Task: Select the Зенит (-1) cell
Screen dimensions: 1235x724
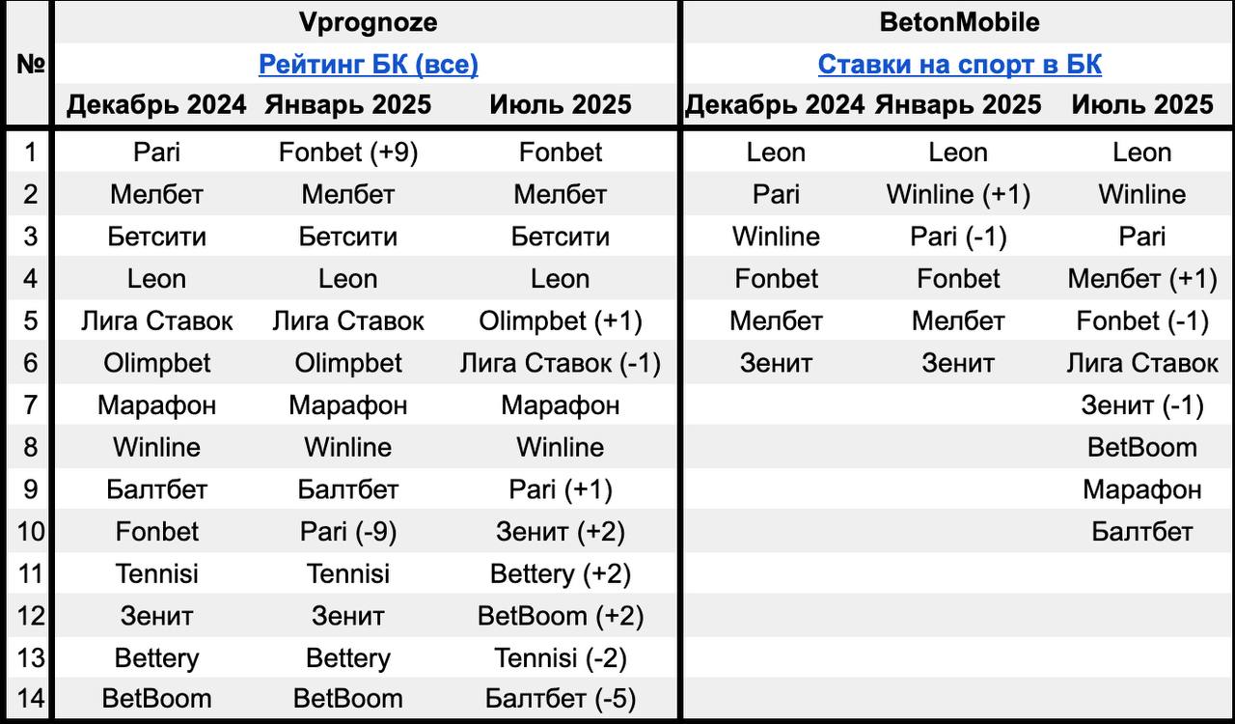Action: click(1142, 405)
